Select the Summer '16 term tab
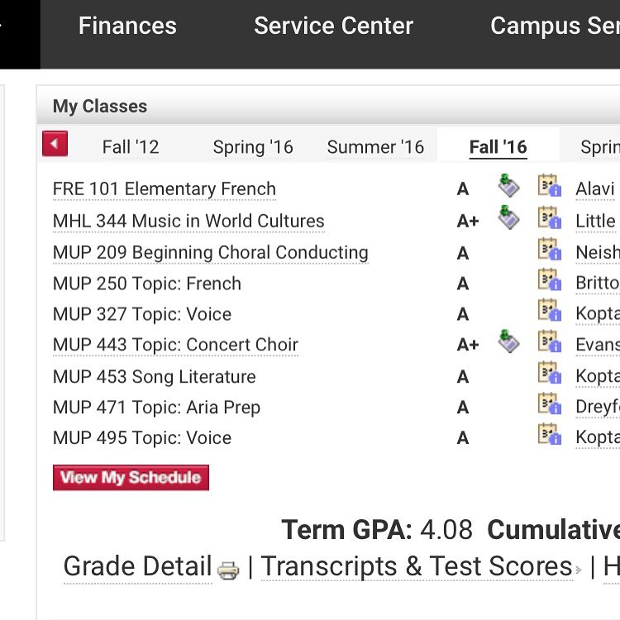Image resolution: width=620 pixels, height=620 pixels. point(375,147)
